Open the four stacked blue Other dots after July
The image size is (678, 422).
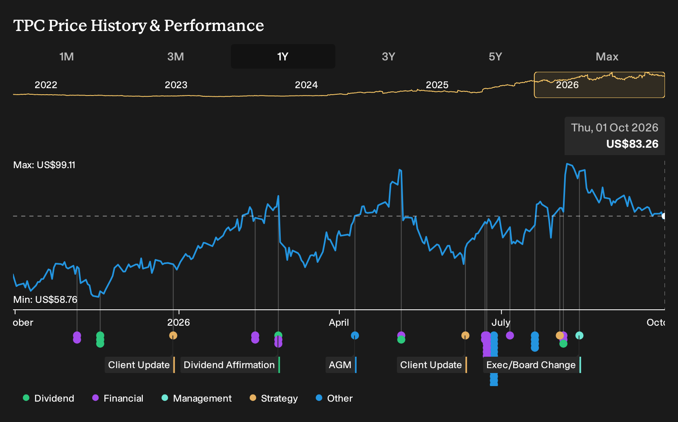535,342
